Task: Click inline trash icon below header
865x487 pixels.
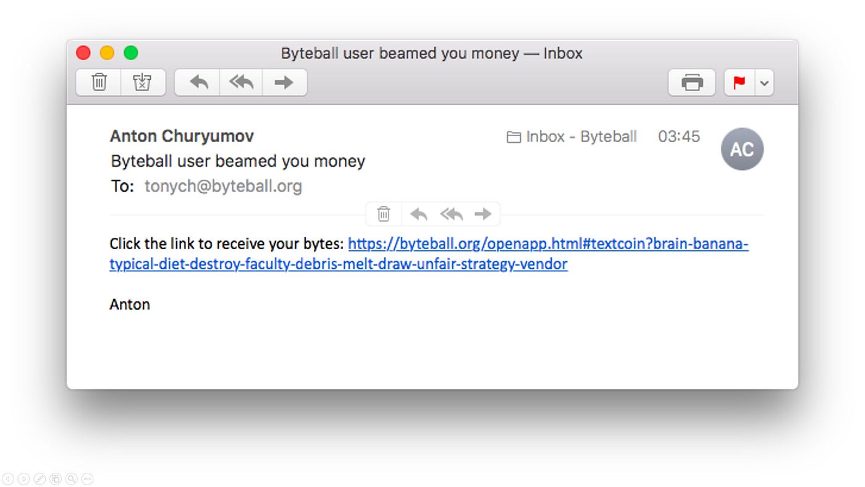Action: 384,214
